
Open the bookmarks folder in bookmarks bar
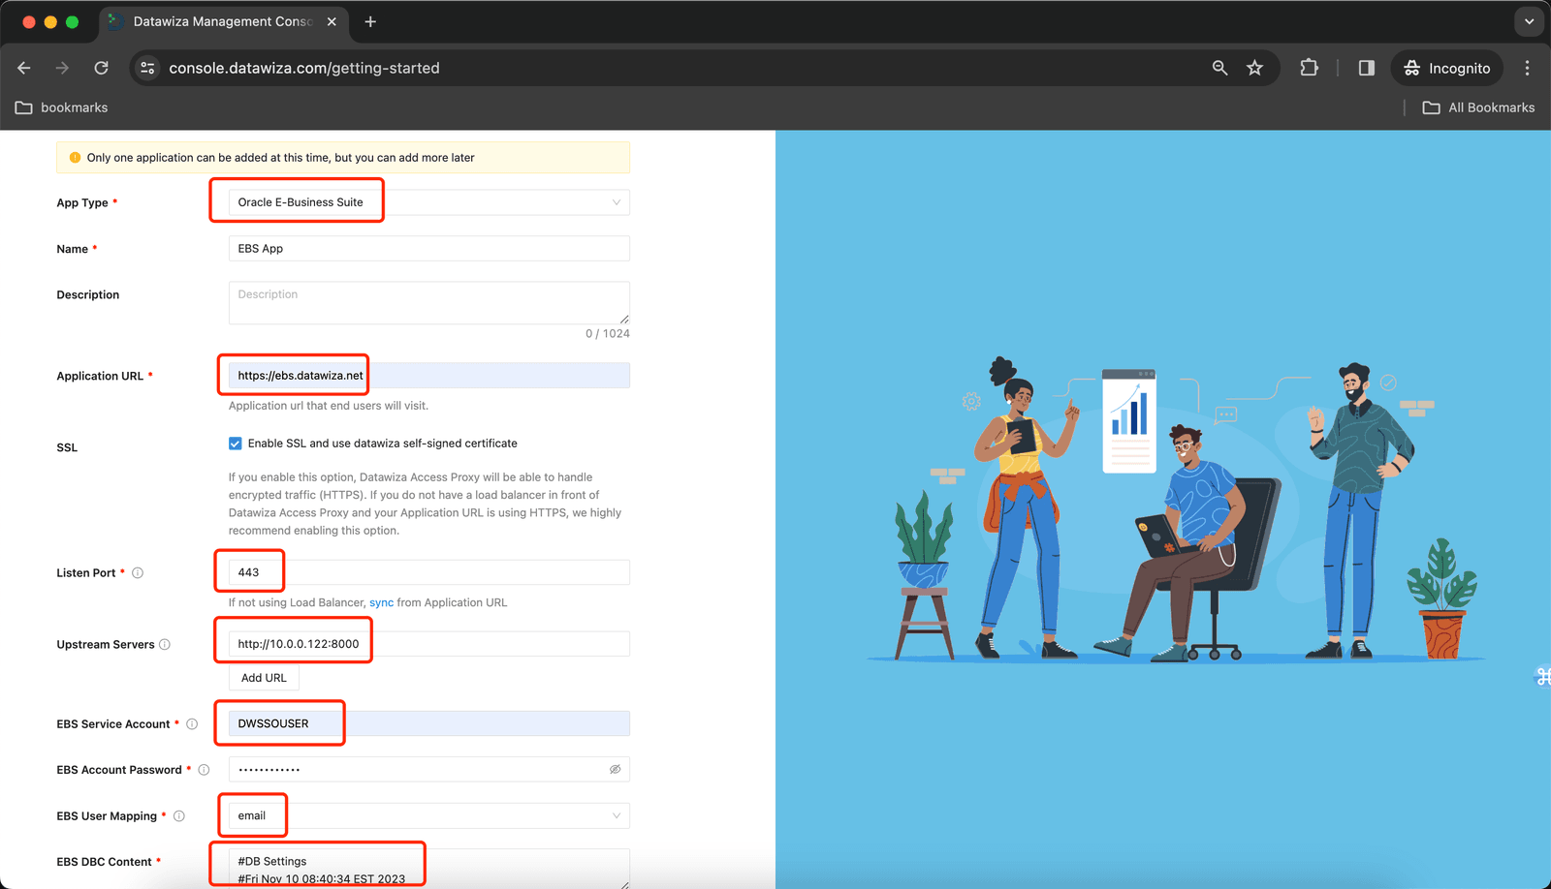pos(61,107)
